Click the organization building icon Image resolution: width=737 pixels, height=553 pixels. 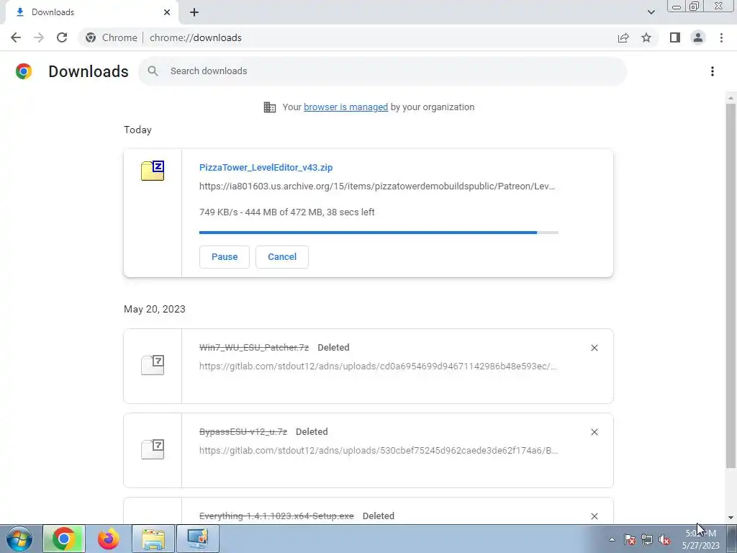269,107
